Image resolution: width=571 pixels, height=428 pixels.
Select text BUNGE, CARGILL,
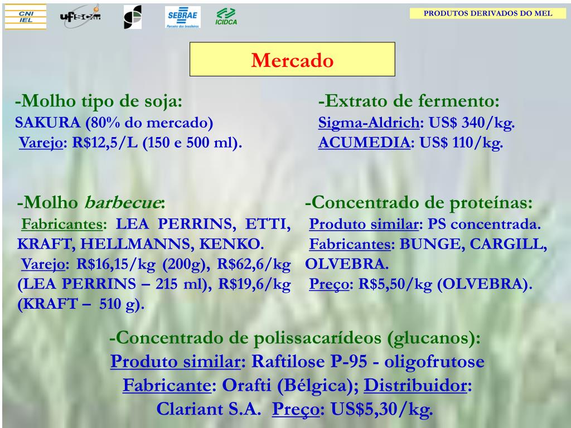pyautogui.click(x=473, y=244)
